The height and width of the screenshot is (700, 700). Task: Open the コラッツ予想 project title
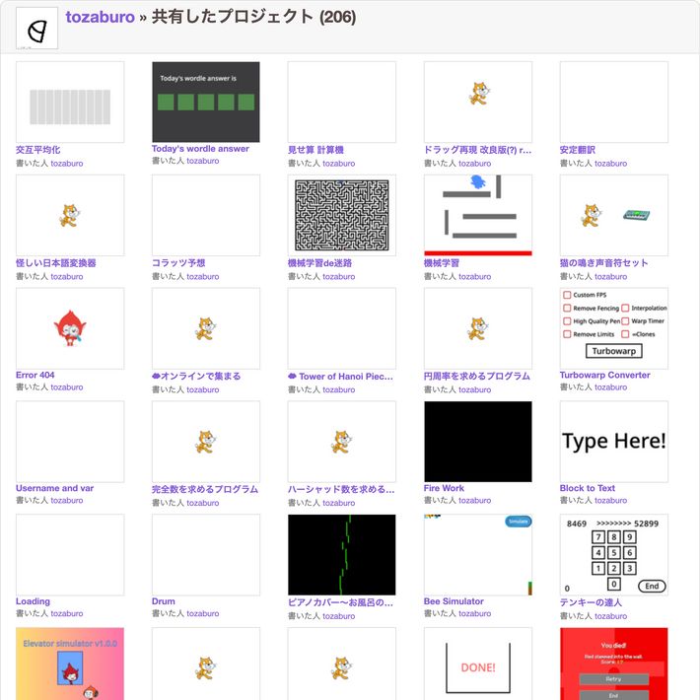pos(178,263)
